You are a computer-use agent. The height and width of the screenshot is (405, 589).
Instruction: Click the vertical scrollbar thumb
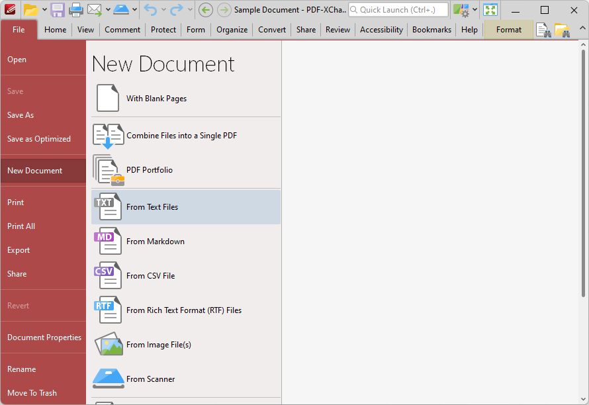pos(583,173)
